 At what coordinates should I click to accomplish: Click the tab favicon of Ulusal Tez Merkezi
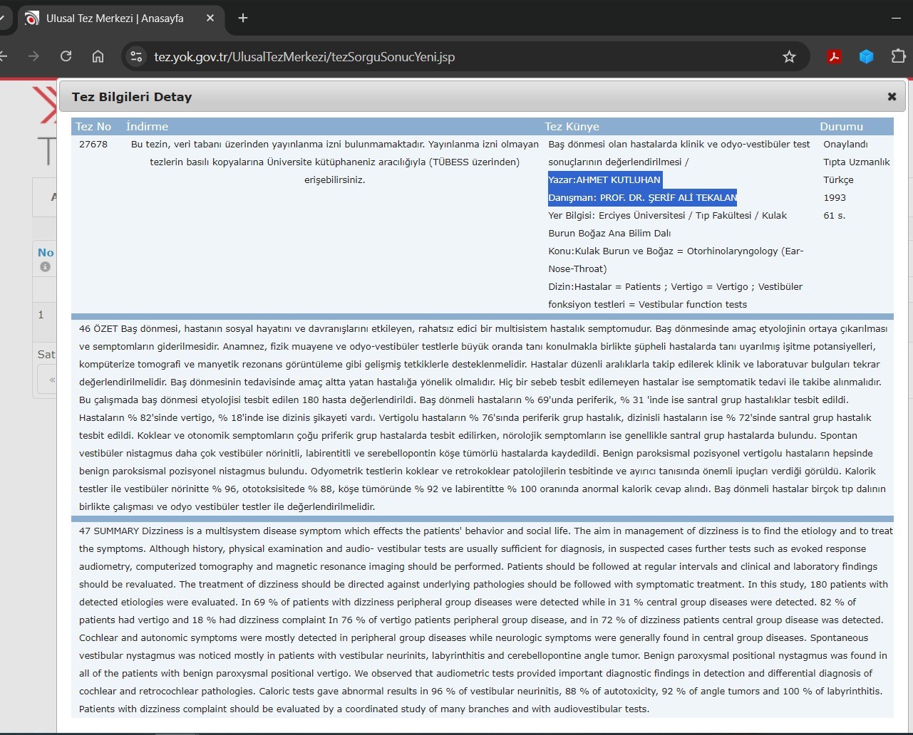coord(32,19)
